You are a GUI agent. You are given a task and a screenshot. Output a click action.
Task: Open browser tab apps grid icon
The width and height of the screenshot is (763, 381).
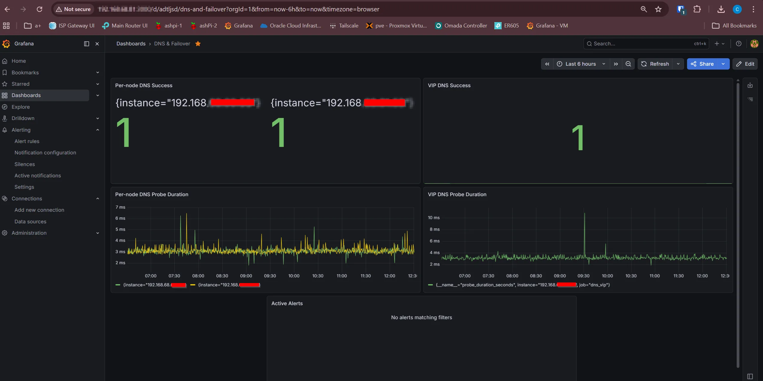6,26
